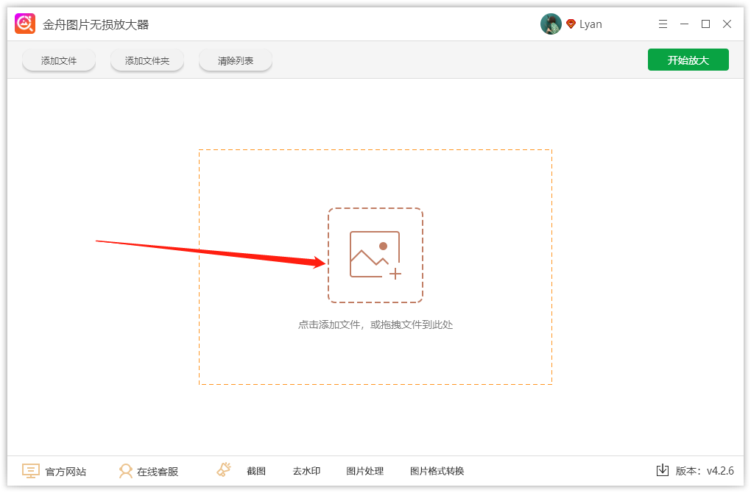The image size is (751, 493).
Task: Click the 金舟图片无损放大器 app logo icon
Action: coord(25,24)
